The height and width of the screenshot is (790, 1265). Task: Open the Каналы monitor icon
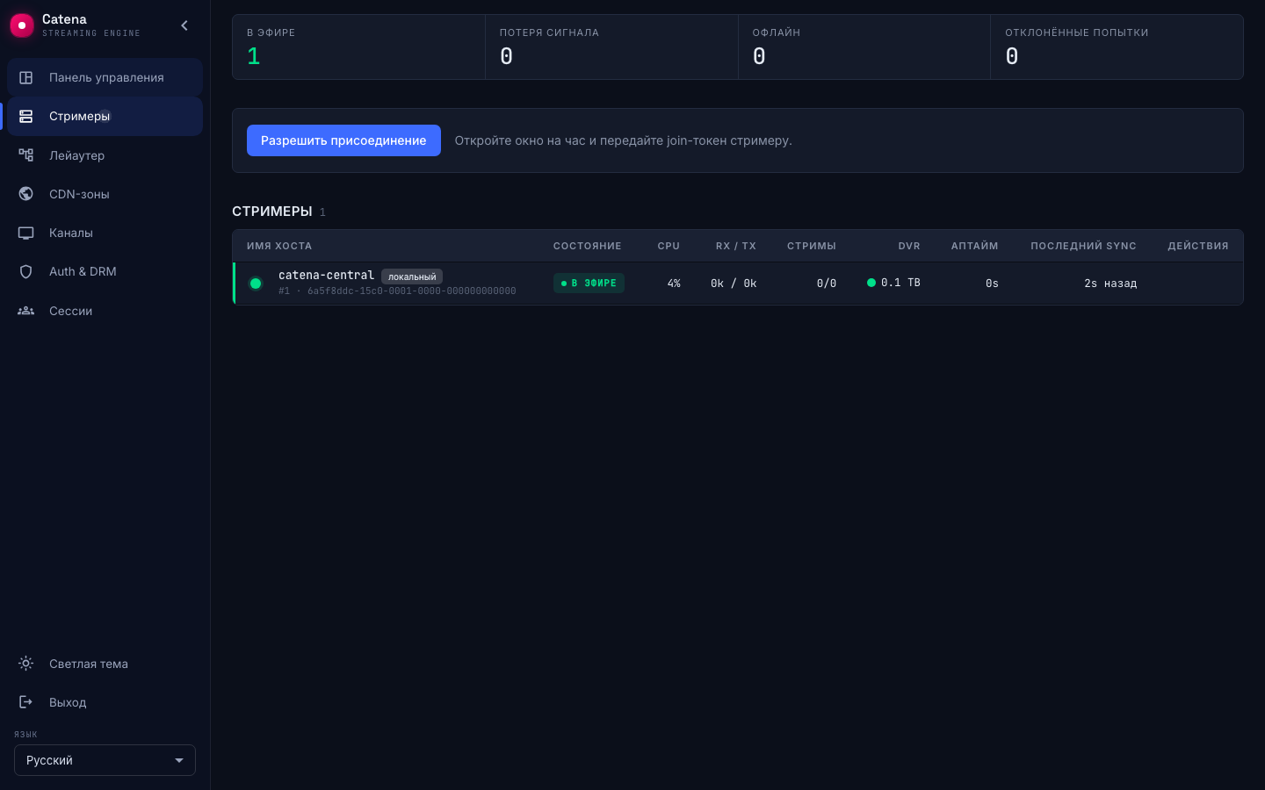26,233
